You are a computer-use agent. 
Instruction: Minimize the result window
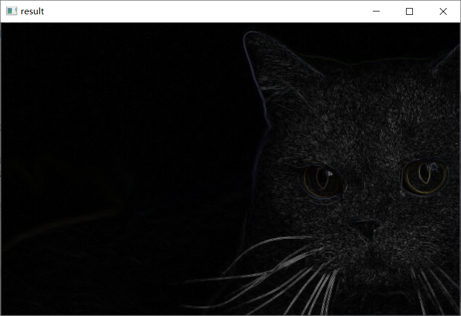click(x=376, y=11)
